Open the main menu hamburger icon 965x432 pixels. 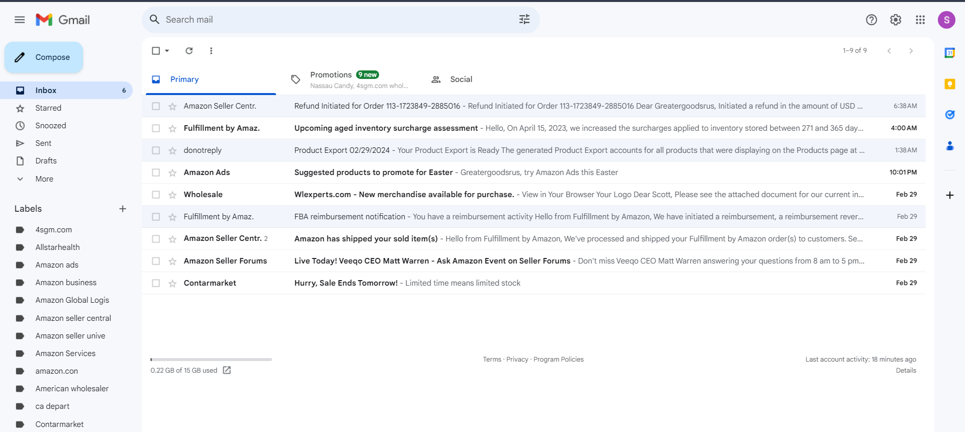click(20, 20)
